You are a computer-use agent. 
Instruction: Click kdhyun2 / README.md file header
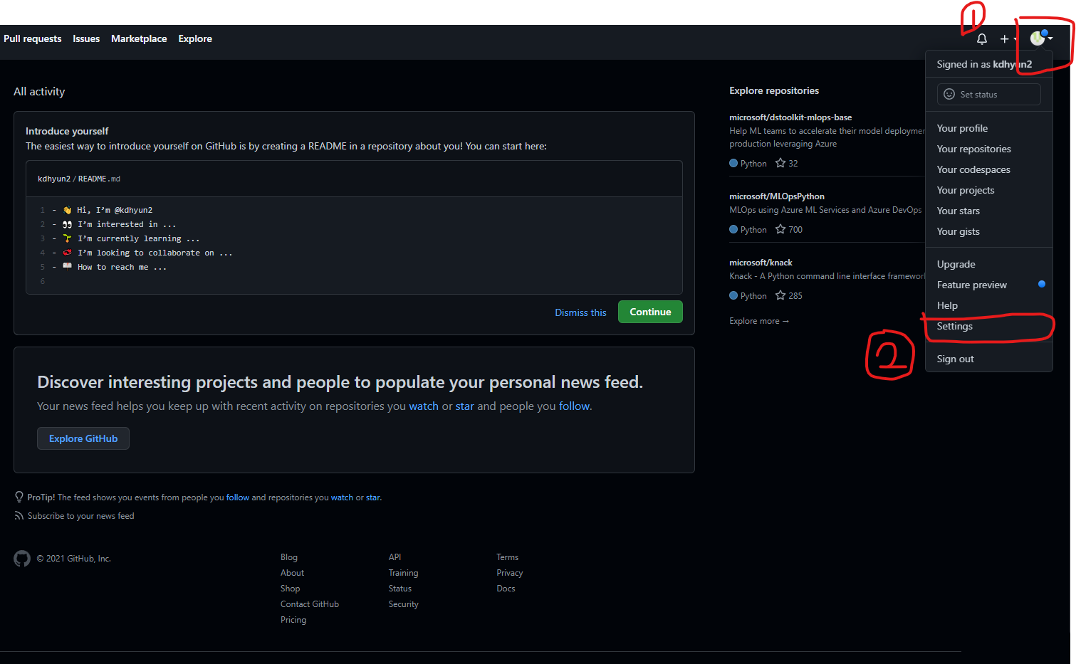[x=79, y=179]
